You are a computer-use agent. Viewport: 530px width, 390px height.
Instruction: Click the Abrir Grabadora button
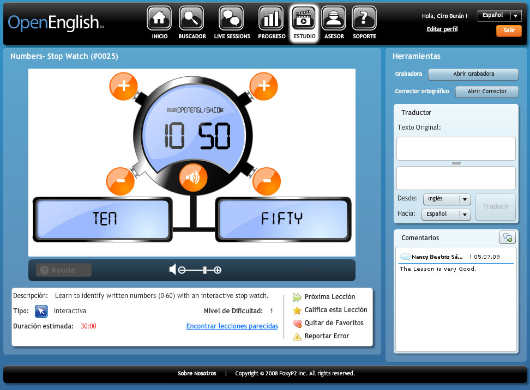(x=473, y=74)
